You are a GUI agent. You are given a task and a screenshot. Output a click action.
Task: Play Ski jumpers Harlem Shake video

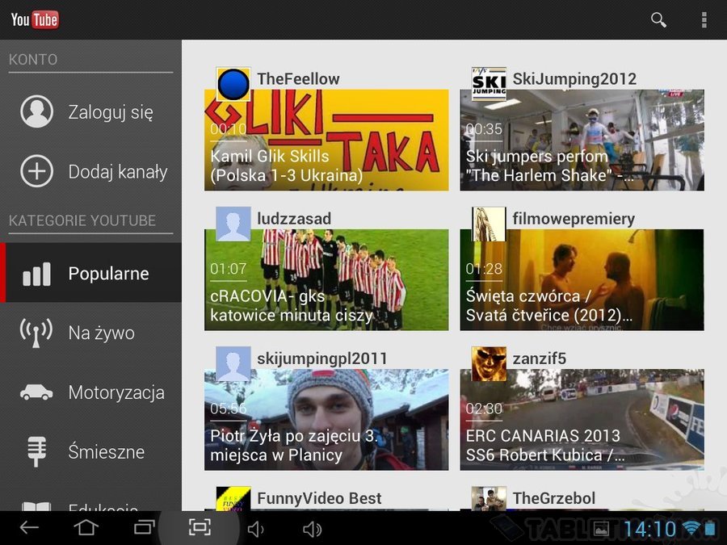pos(582,140)
